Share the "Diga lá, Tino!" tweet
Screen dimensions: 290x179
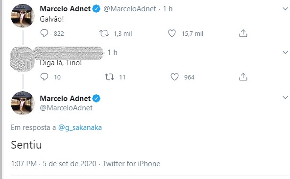pyautogui.click(x=243, y=77)
